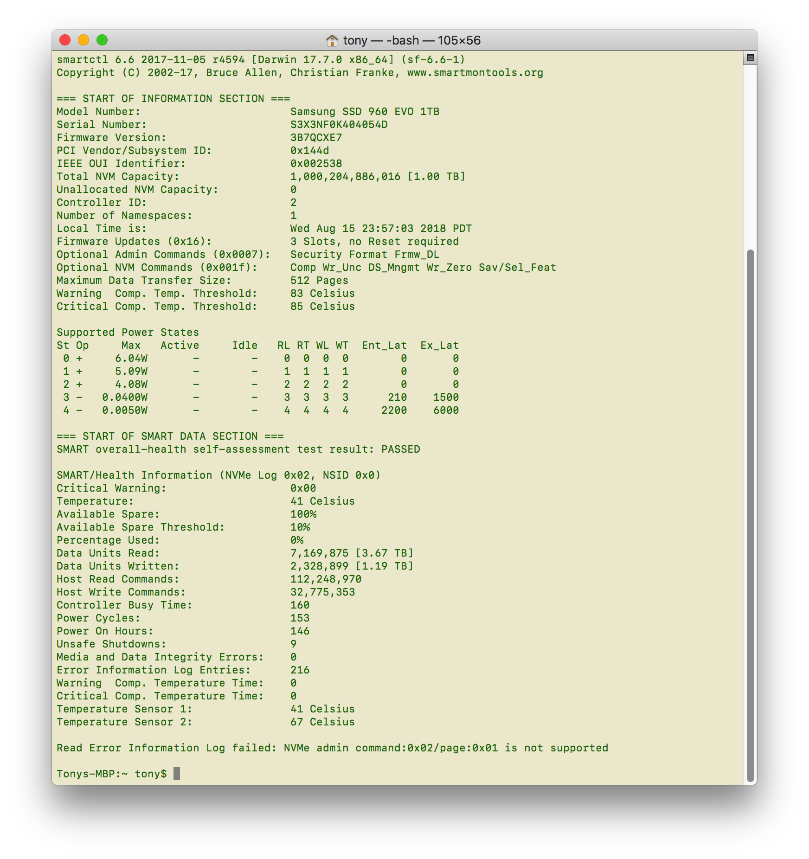Click host write commands '32,775,353'
809x859 pixels.
[322, 592]
